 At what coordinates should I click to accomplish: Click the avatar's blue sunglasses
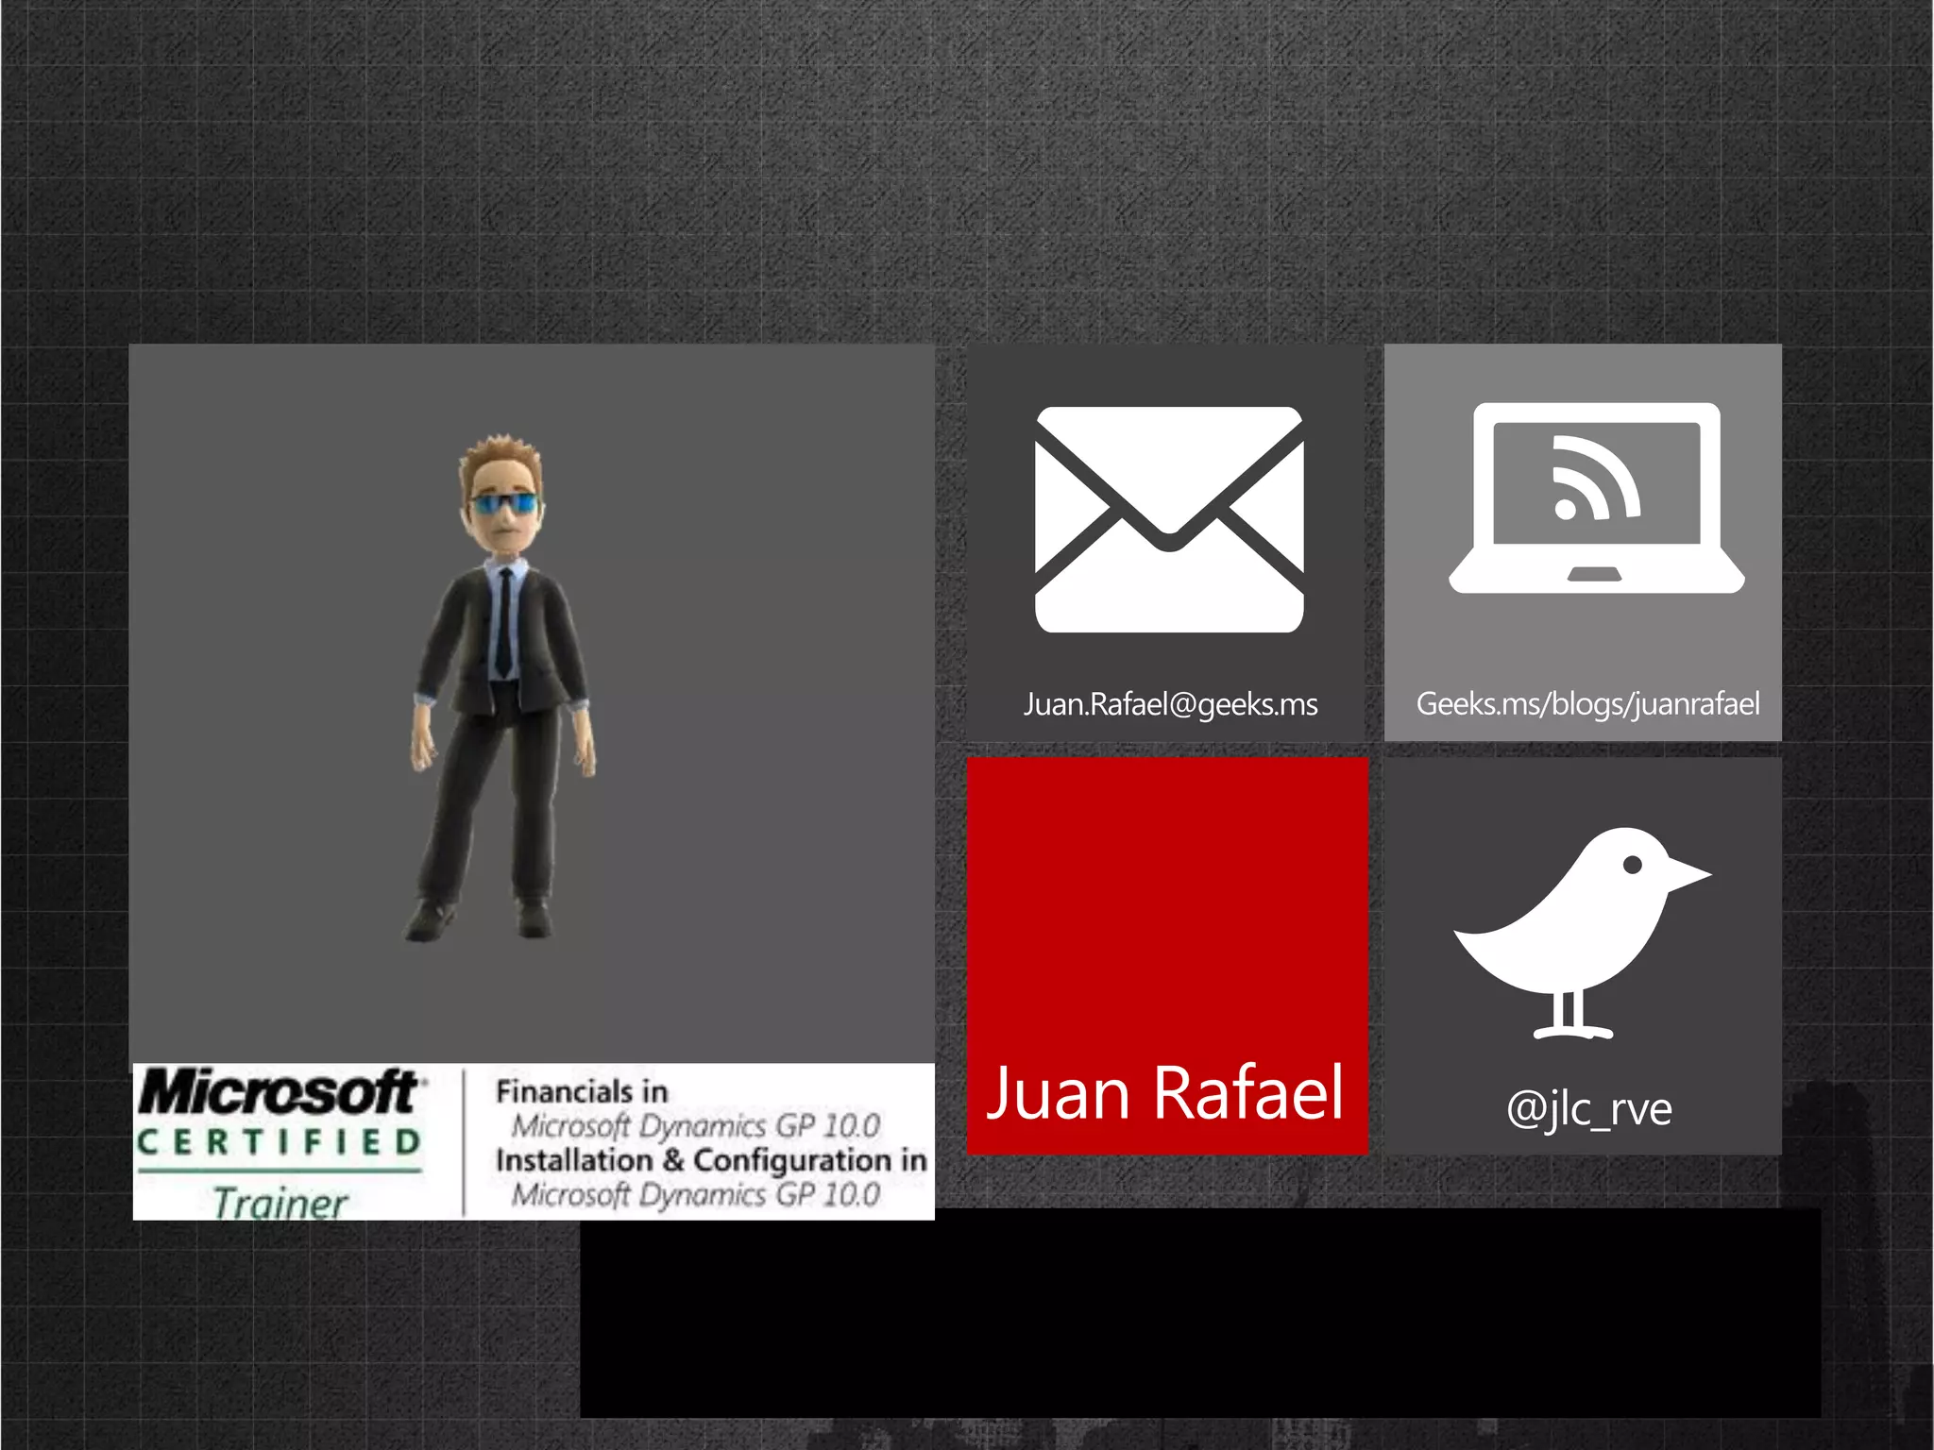click(505, 504)
